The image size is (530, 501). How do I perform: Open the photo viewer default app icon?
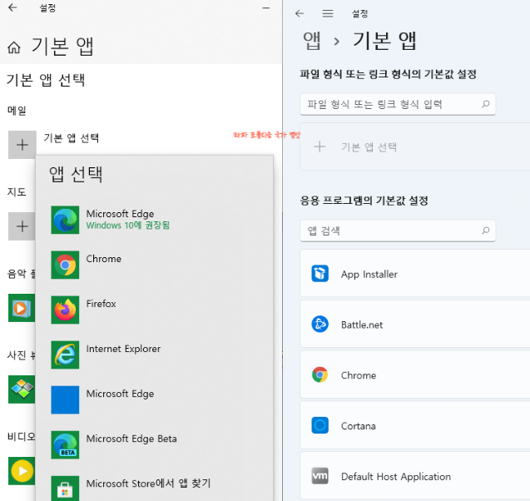click(x=22, y=389)
